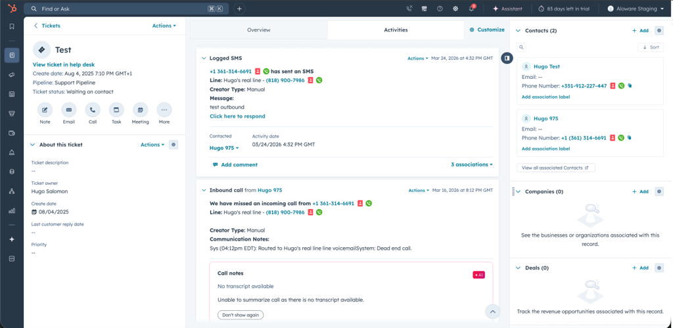The image size is (673, 328).
Task: Go back to Tickets
Action: pos(47,26)
